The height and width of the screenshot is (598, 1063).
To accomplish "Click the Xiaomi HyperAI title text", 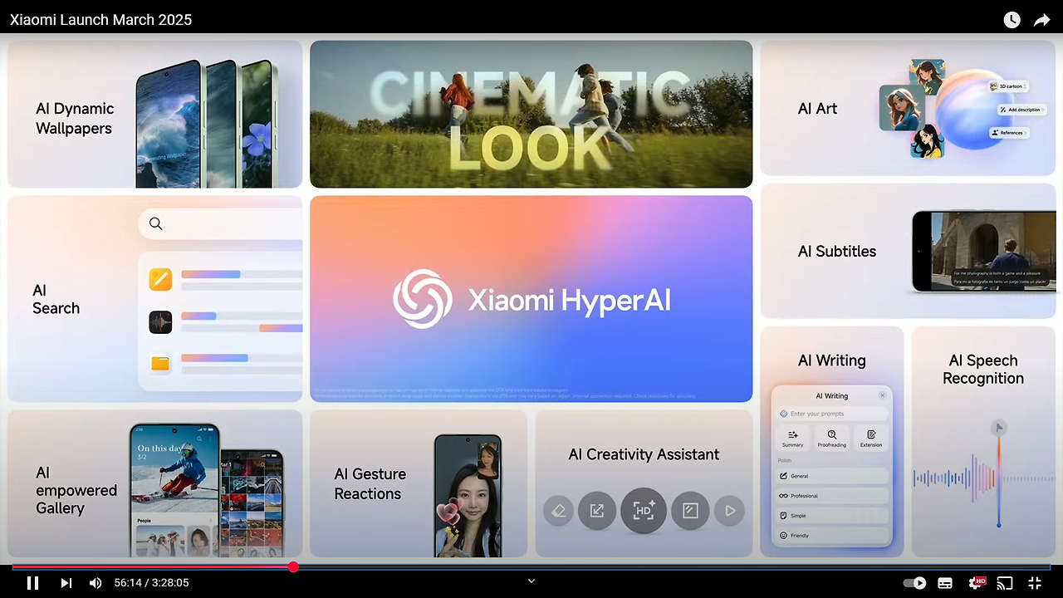I will point(569,300).
